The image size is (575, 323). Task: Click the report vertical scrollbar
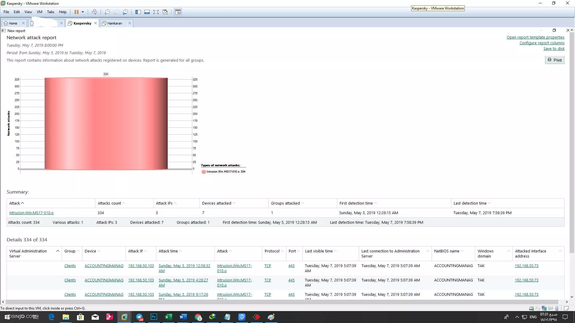point(572,142)
